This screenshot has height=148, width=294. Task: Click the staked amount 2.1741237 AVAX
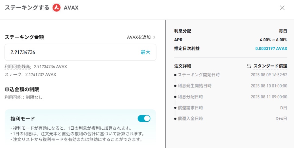pyautogui.click(x=41, y=75)
